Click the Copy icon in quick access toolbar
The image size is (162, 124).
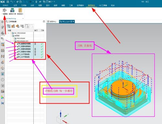click(x=20, y=2)
